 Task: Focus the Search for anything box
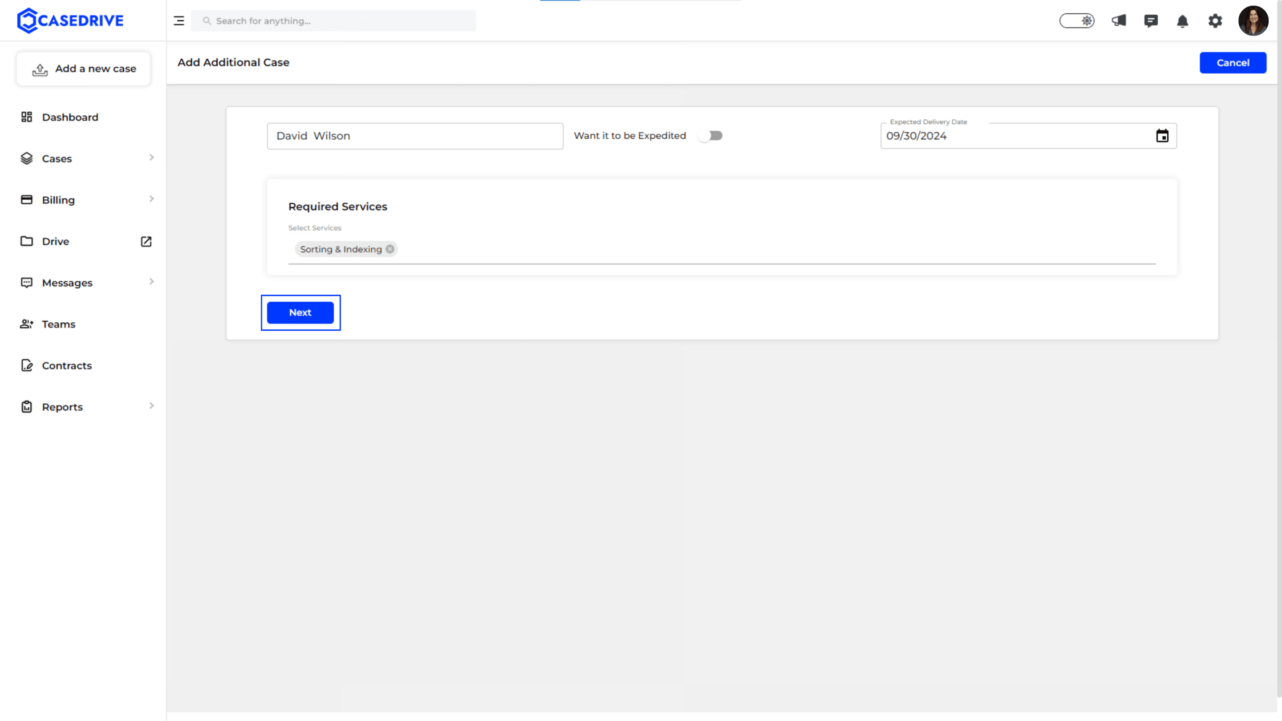point(333,21)
